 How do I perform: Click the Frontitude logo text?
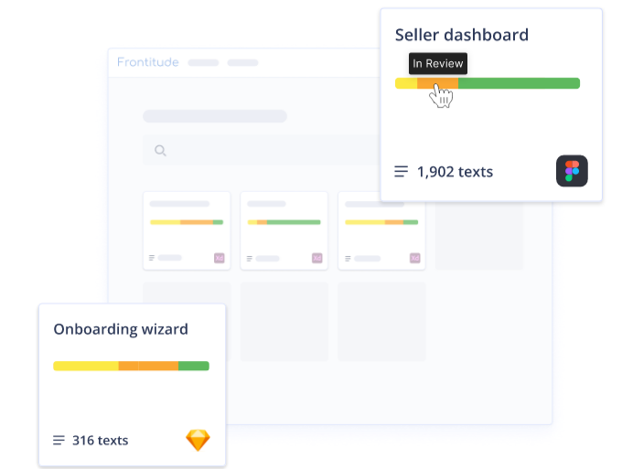[x=147, y=62]
